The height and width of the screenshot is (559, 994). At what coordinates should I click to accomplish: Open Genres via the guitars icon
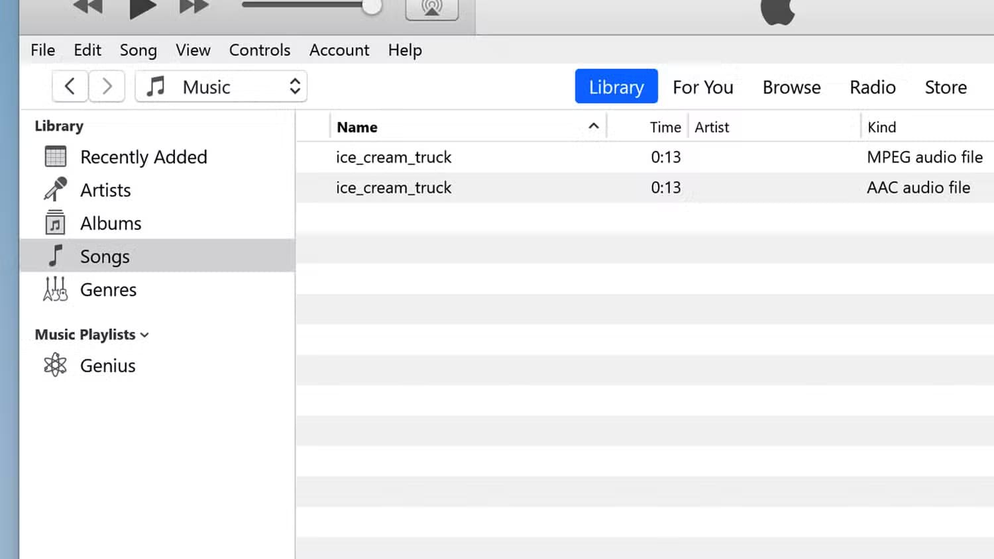click(56, 289)
